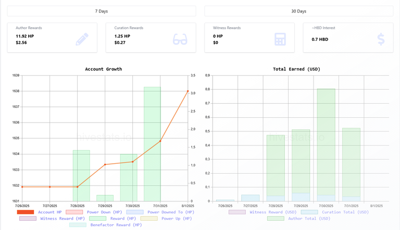Image resolution: width=400 pixels, height=230 pixels.
Task: Click the Reward (HP) legend label
Action: [x=123, y=219]
